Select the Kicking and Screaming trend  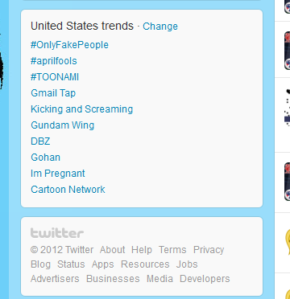(82, 109)
